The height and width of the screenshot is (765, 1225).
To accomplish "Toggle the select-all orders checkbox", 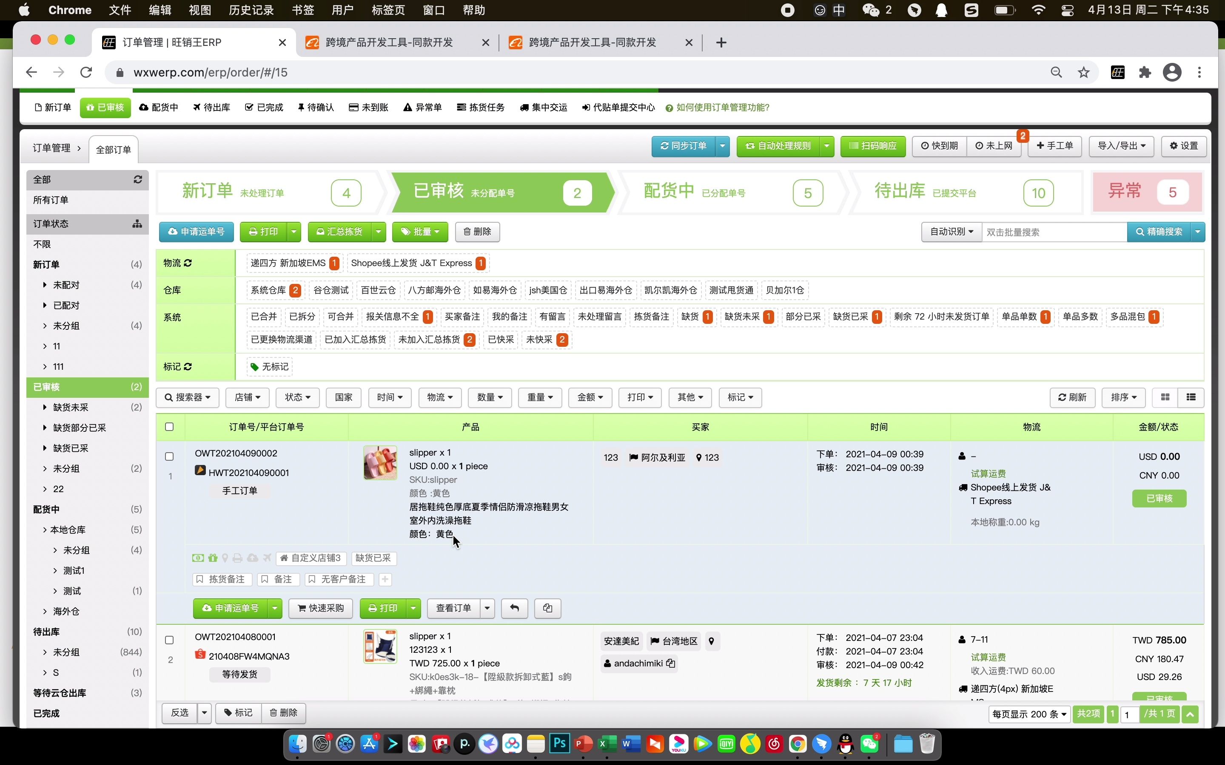I will [169, 427].
